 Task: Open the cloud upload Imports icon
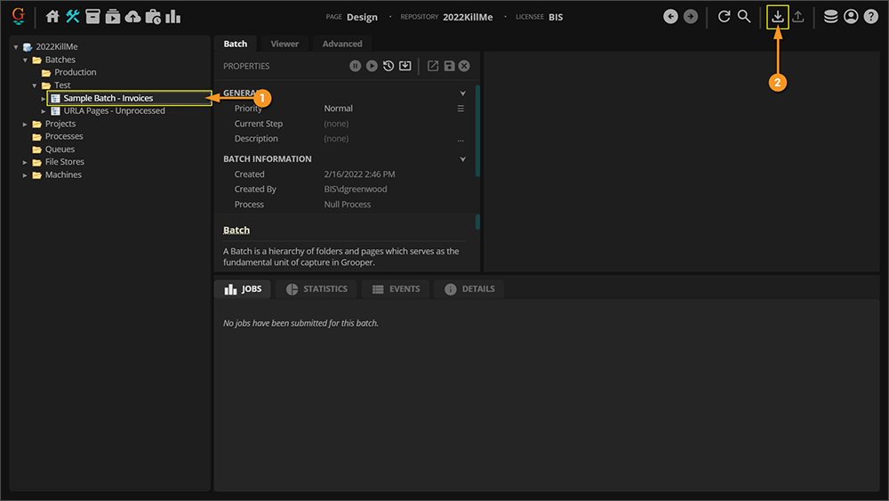(x=132, y=16)
